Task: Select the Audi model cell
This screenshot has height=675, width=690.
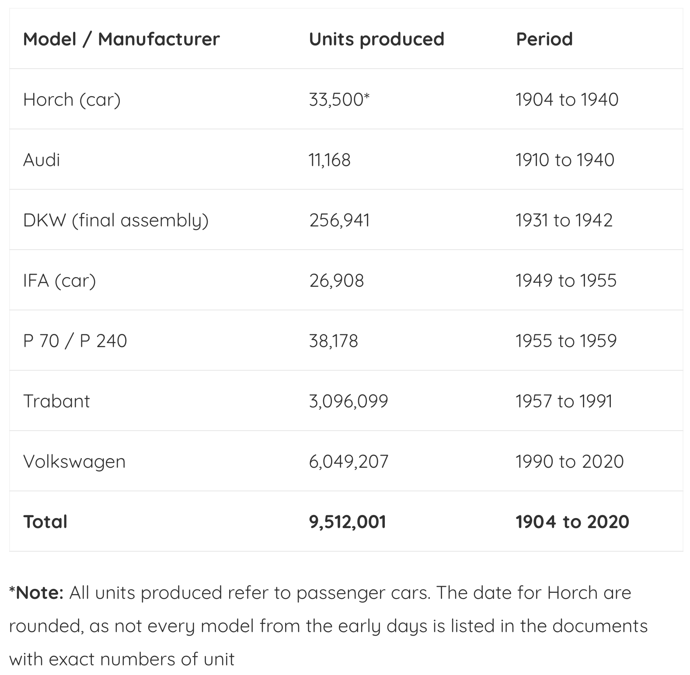Action: tap(42, 160)
